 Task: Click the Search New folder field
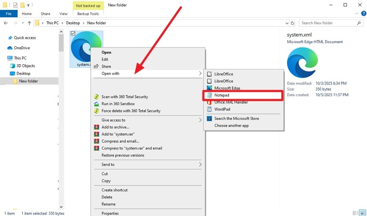(331, 23)
